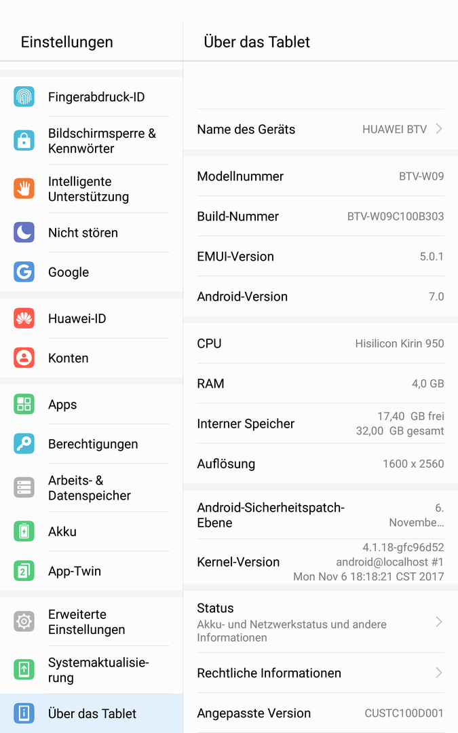Screen dimensions: 458x733
Task: Tap the Apps grid icon
Action: click(24, 405)
